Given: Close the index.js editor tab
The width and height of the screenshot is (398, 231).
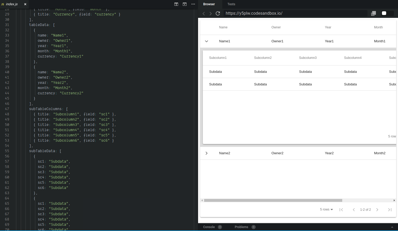Looking at the screenshot, I should tap(25, 4).
